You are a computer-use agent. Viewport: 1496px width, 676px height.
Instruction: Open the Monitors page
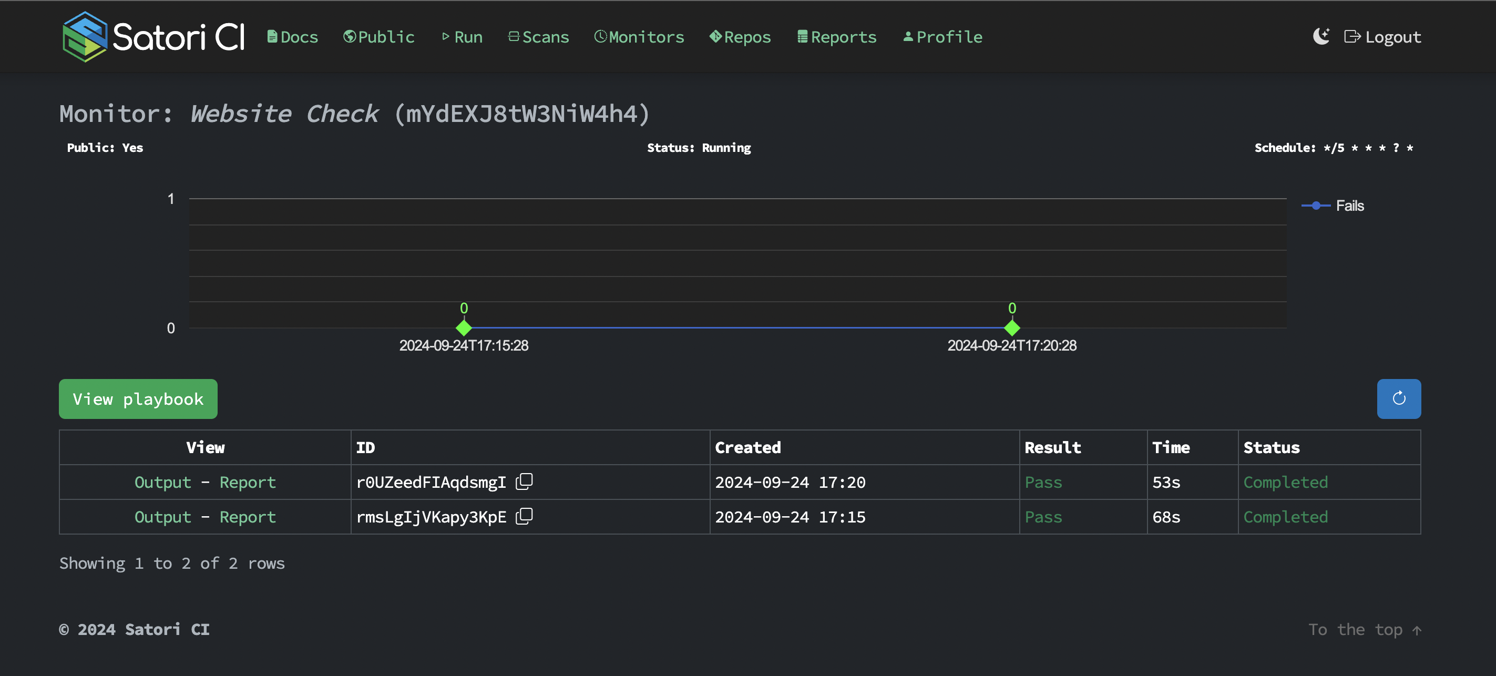coord(639,37)
